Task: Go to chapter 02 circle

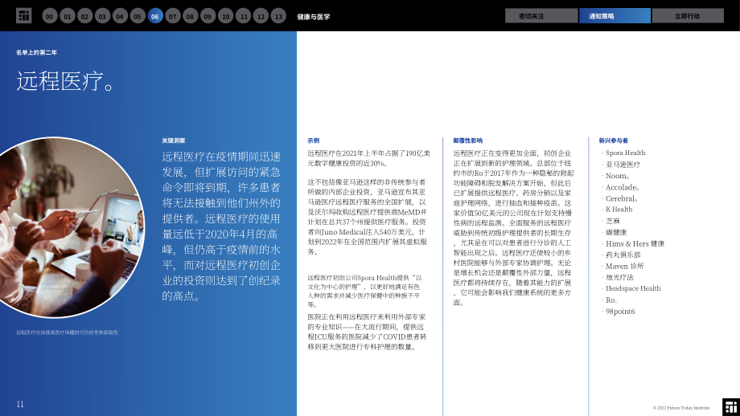Action: point(85,16)
